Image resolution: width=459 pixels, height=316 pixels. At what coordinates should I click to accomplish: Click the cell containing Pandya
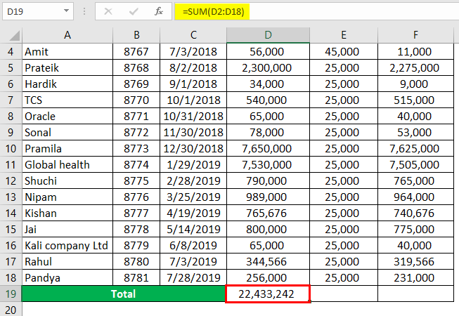coord(67,277)
